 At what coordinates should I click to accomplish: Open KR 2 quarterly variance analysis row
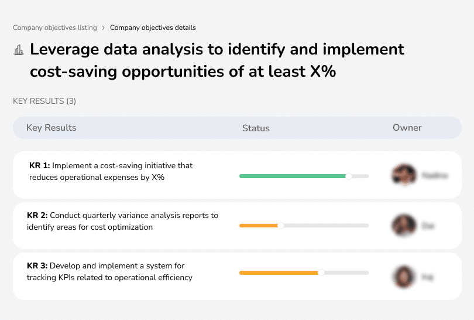[x=122, y=221]
